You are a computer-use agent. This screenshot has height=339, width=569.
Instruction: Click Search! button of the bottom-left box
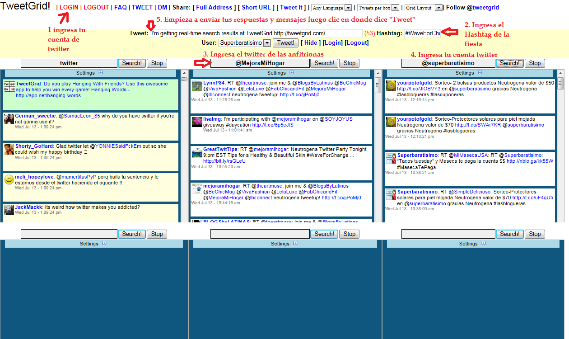[x=132, y=234]
